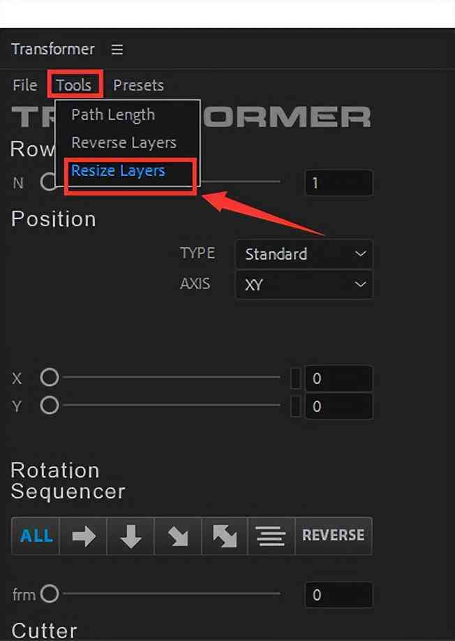Select the diagonal down-right sequencer arrow
This screenshot has height=641, width=455.
pyautogui.click(x=178, y=536)
